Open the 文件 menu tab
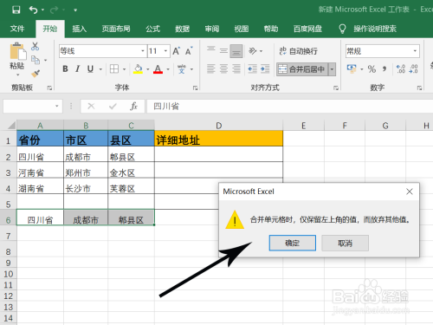This screenshot has height=325, width=433. point(17,29)
